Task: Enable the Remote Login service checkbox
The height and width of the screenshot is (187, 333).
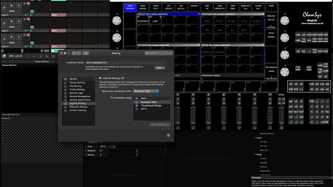Action: 65,93
